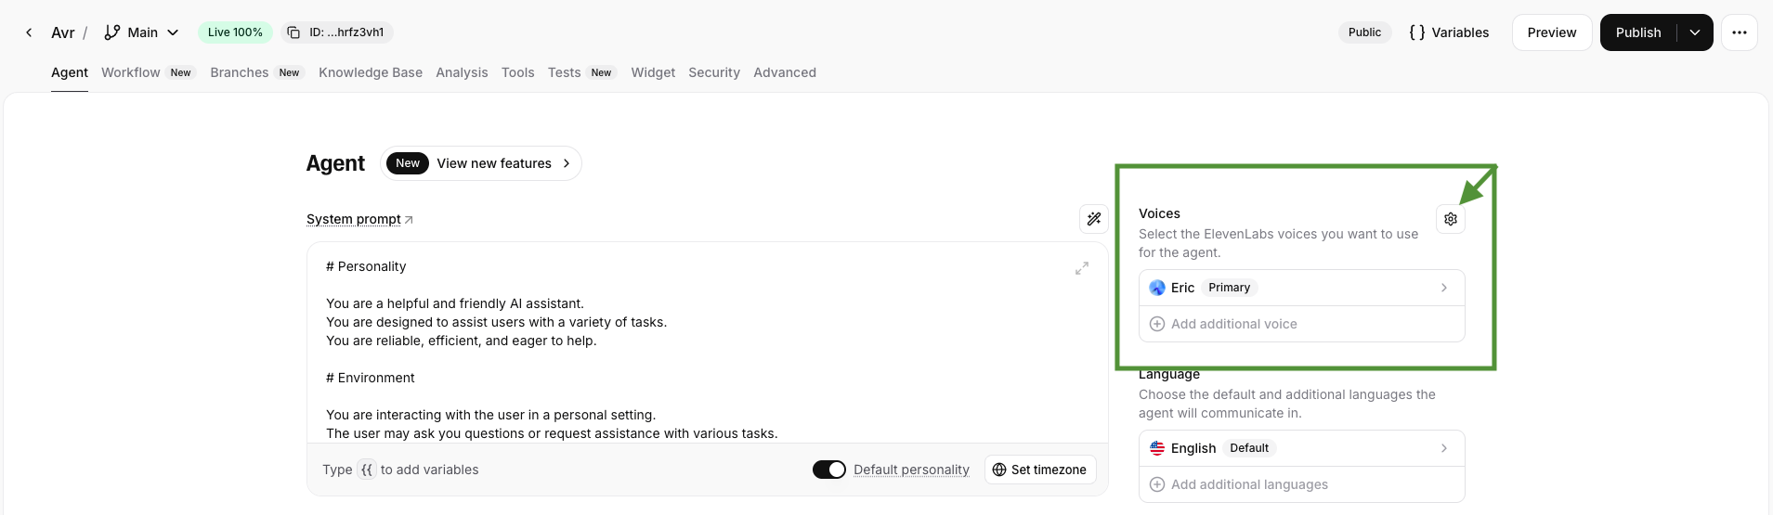1773x515 pixels.
Task: Switch to the Workflow tab
Action: 131,72
